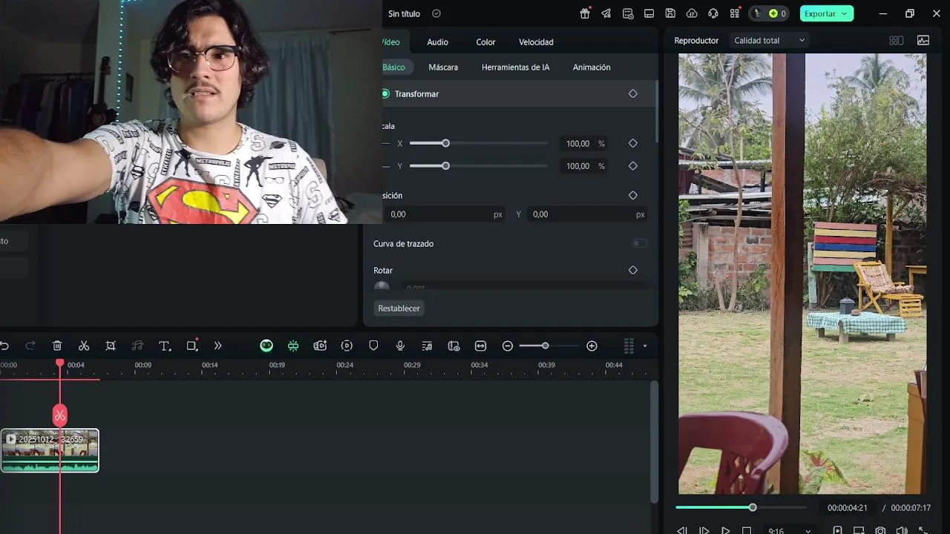Open the scope image icon in player header
950x534 pixels.
coord(923,41)
